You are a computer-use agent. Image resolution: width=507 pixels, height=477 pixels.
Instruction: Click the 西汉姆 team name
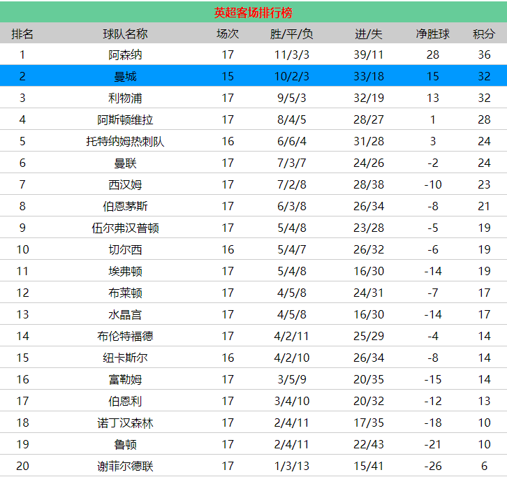pos(125,184)
